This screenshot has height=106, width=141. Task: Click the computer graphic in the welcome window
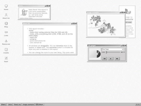[128, 11]
